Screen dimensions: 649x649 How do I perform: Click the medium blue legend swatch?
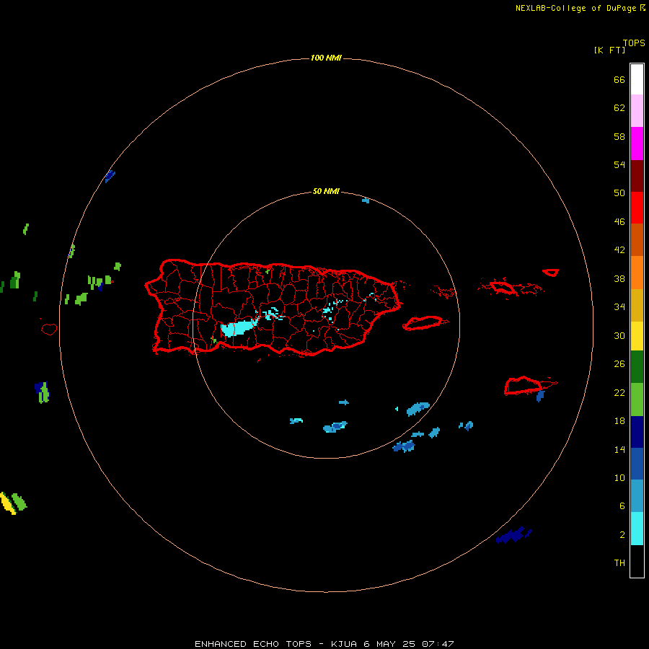click(x=637, y=464)
